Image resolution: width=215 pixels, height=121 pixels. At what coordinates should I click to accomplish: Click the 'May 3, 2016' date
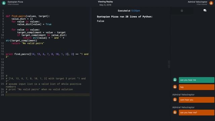click(105, 5)
